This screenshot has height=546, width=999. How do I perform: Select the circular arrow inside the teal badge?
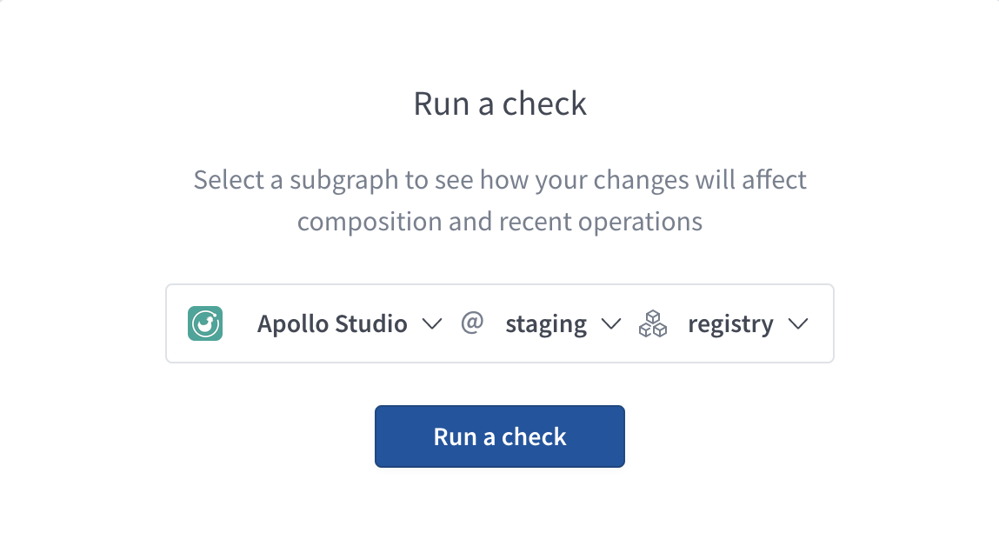tap(204, 323)
